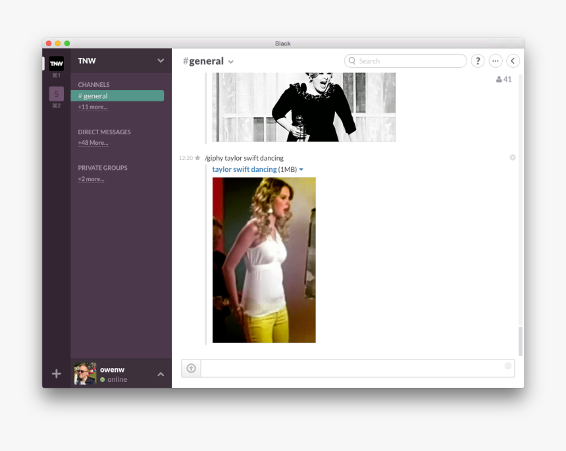
Task: Show +11 more channels
Action: pos(93,107)
